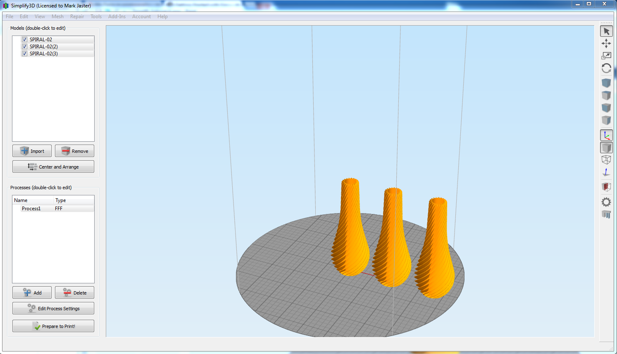
Task: Select the Scale model tool
Action: click(606, 56)
